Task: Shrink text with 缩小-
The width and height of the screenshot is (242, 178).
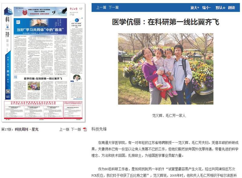Action: point(207,8)
